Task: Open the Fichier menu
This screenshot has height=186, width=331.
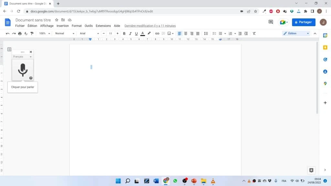Action: coord(20,26)
